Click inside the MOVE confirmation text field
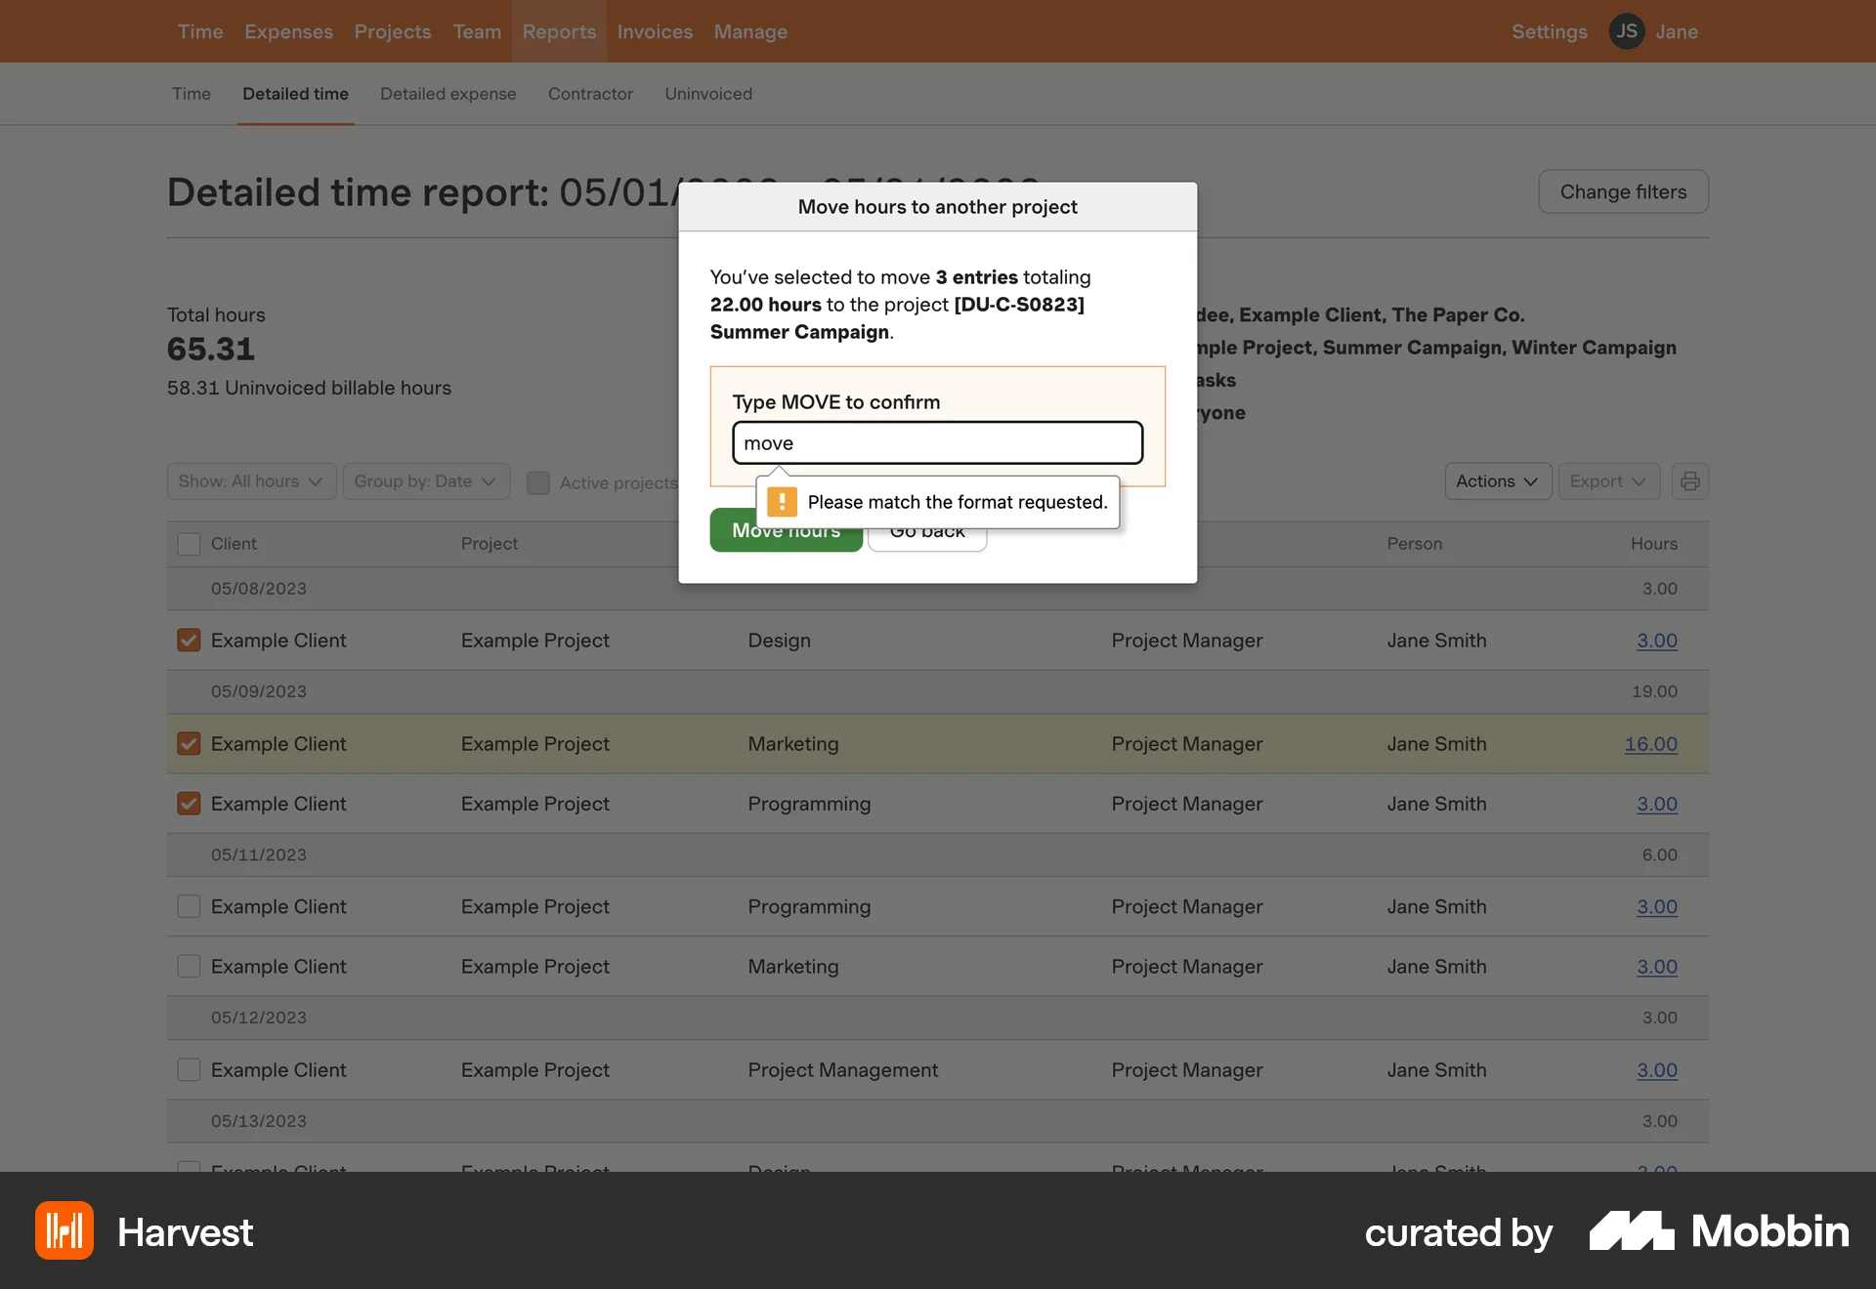The image size is (1876, 1289). 936,442
